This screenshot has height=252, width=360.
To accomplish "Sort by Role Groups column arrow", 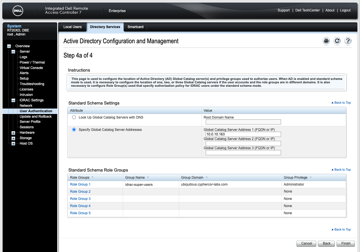I will point(92,178).
